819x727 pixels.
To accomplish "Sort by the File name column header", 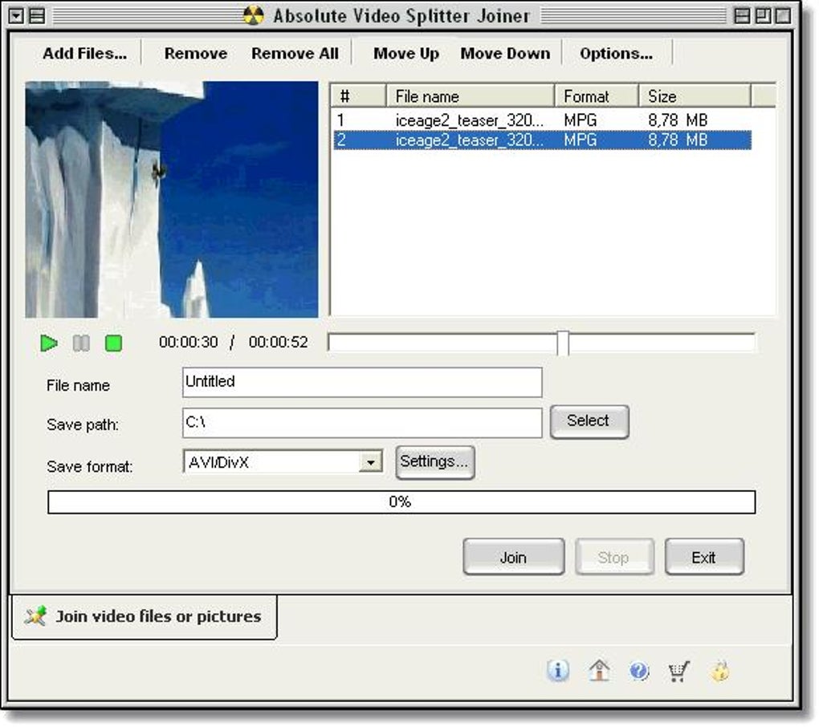I will point(470,96).
